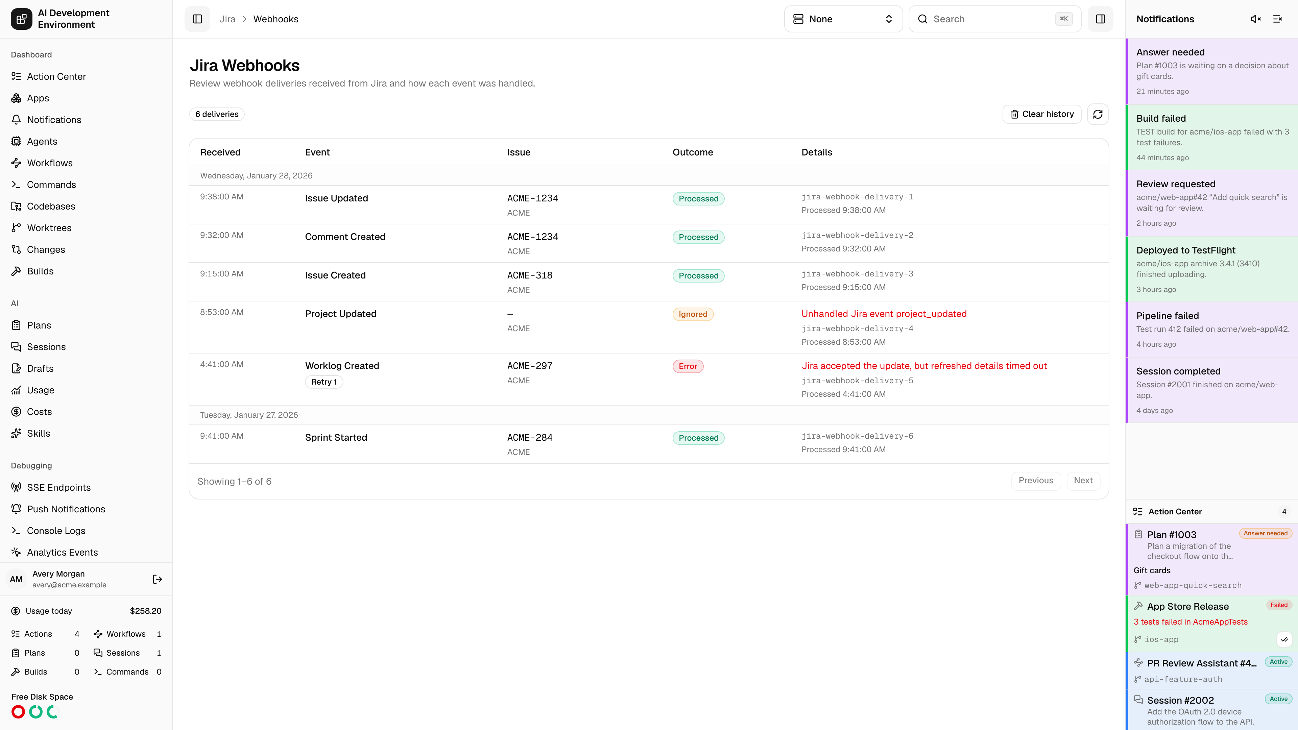Select the ACME-297 issue key
Viewport: 1298px width, 730px height.
click(x=530, y=366)
